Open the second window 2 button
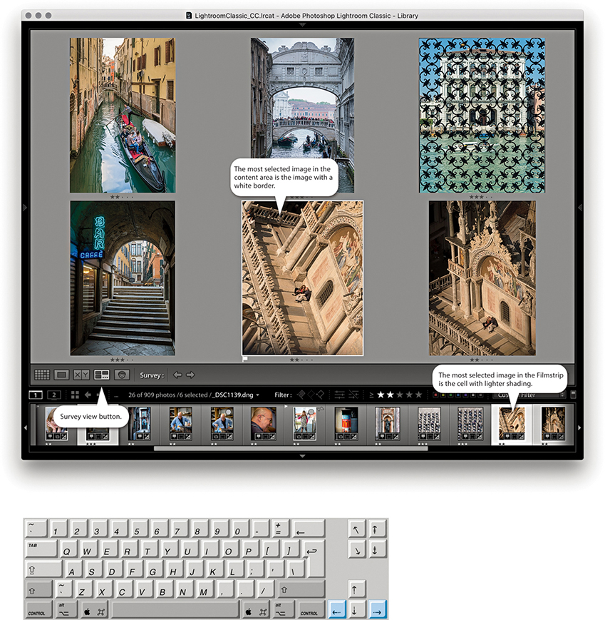 pos(54,395)
